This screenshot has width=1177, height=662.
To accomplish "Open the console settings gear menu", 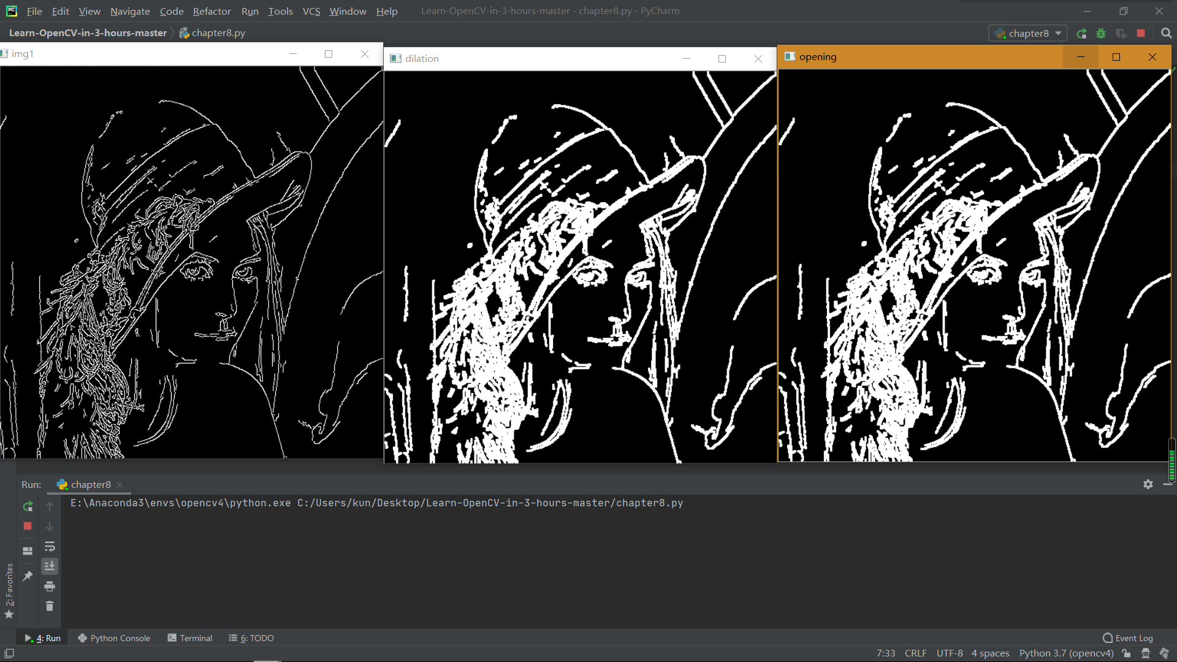I will coord(1148,484).
